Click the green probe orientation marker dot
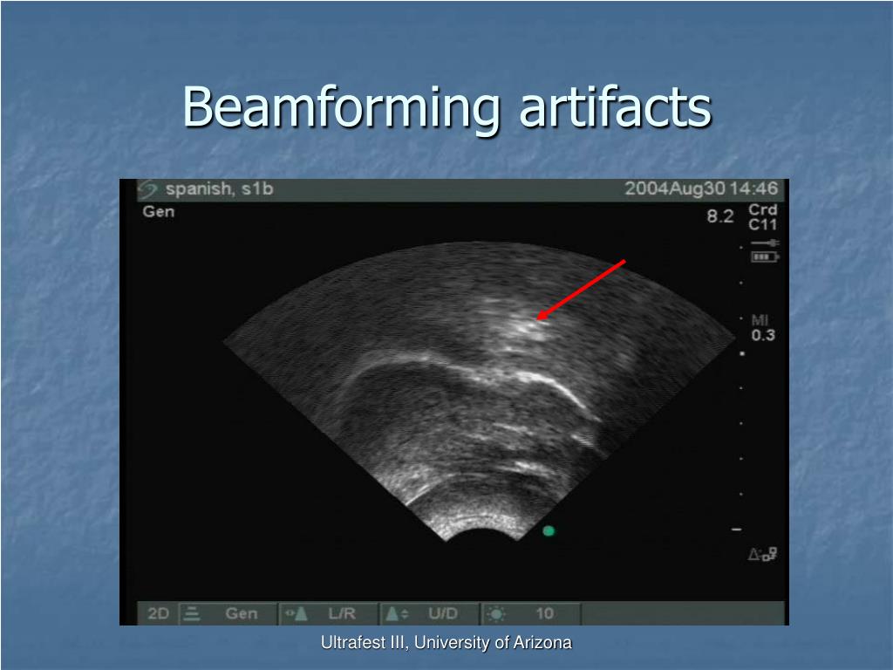 coord(549,531)
